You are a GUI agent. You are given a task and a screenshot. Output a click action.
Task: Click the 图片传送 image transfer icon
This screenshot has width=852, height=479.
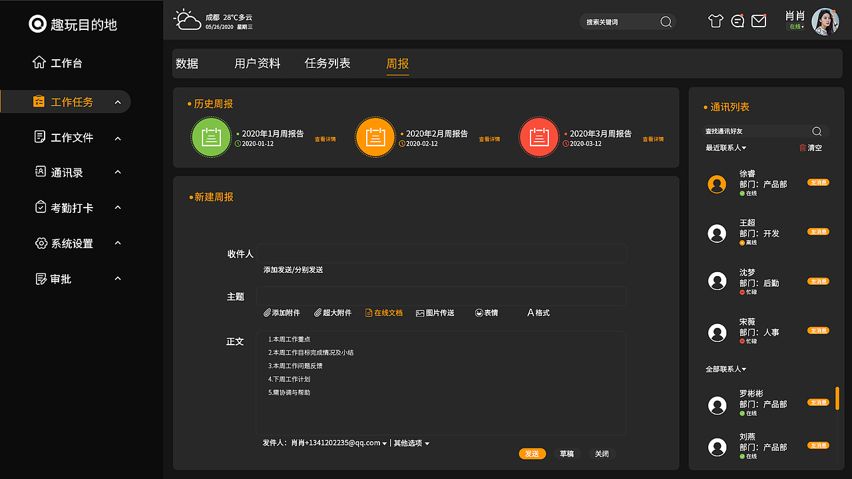(x=420, y=312)
